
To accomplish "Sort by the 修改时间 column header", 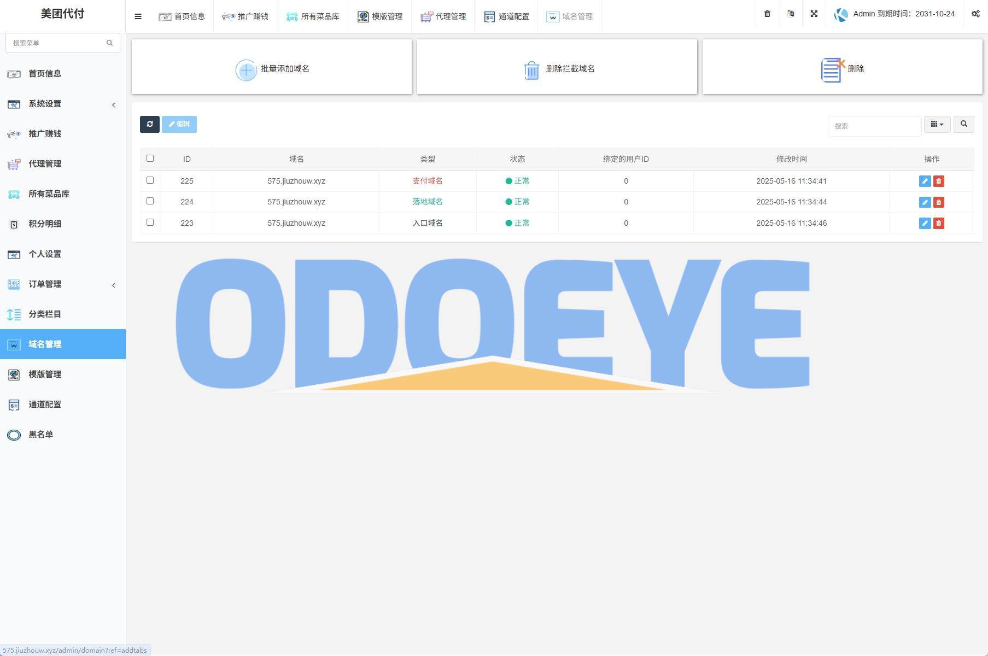I will pyautogui.click(x=792, y=159).
